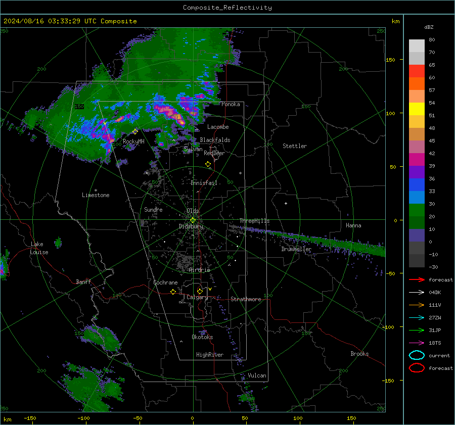455x425 pixels.
Task: Select the green 20 dBZ color swatch
Action: click(x=417, y=210)
